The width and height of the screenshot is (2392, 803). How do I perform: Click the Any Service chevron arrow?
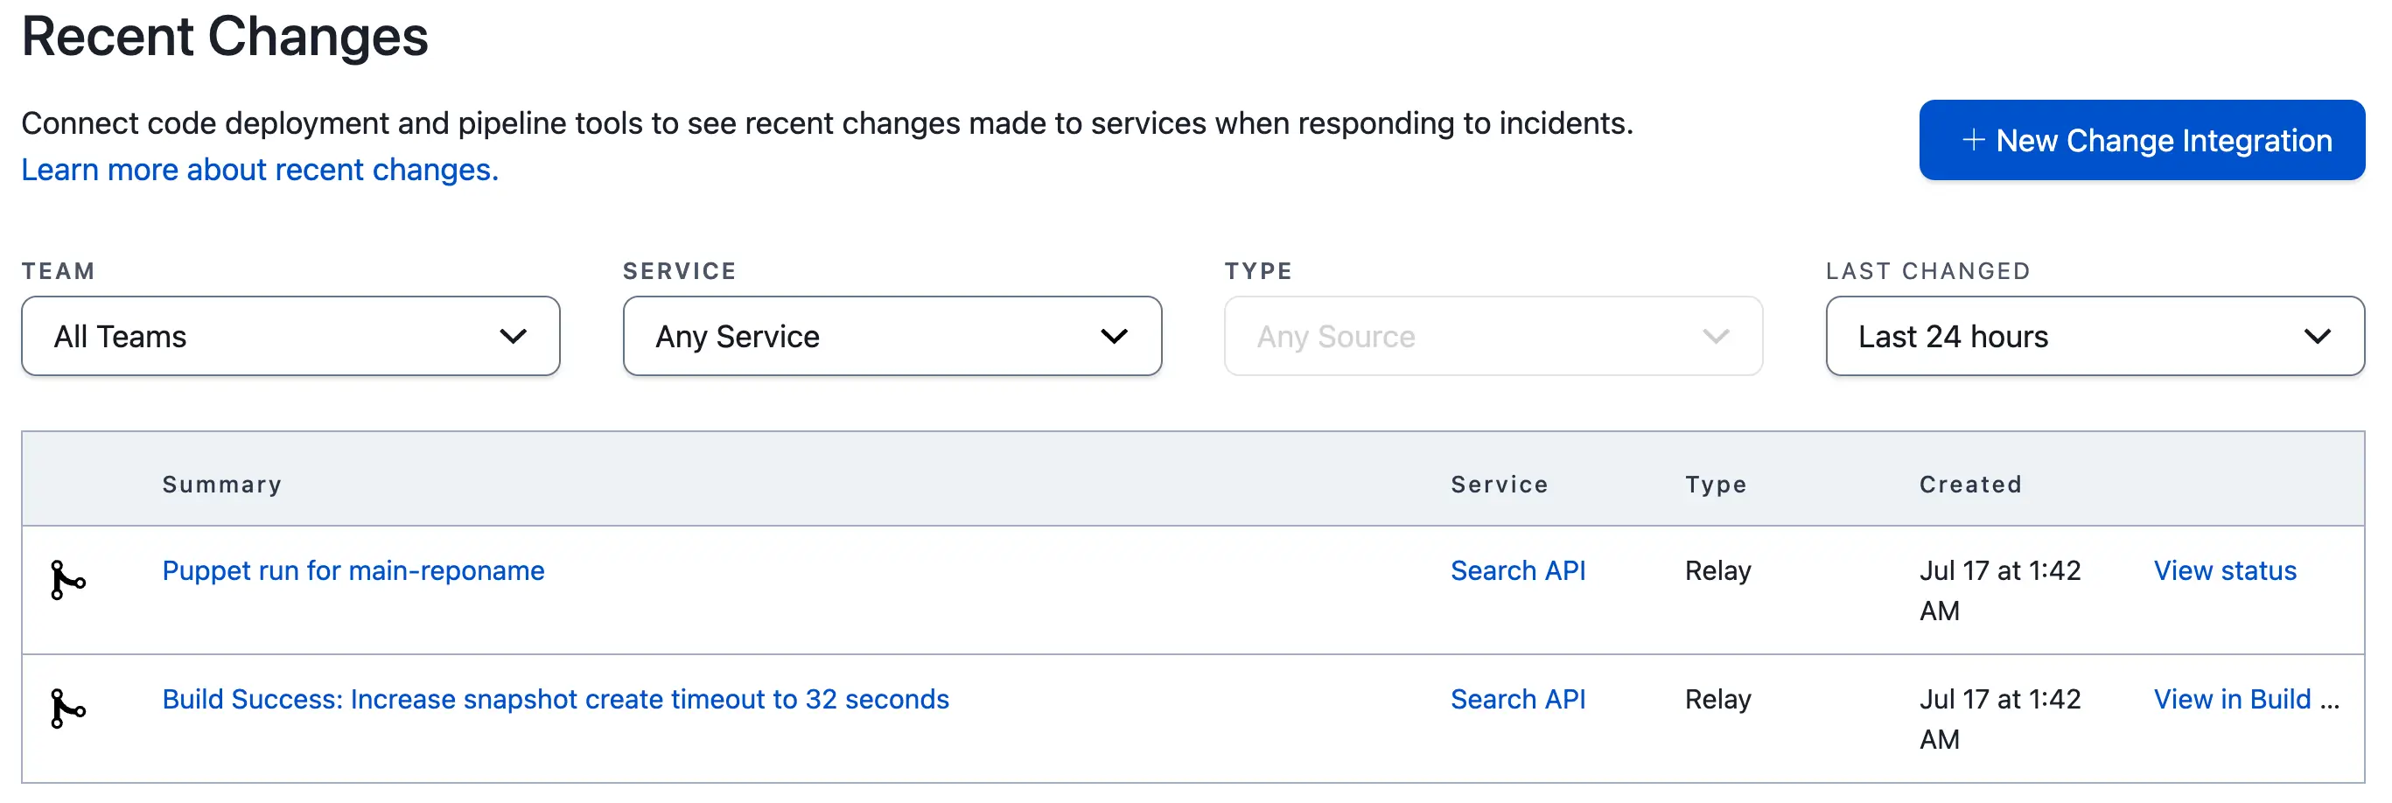point(1114,336)
